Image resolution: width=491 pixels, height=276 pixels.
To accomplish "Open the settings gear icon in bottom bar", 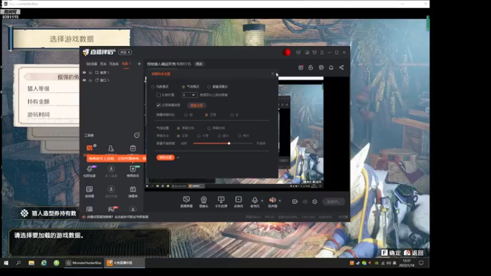I will click(315, 202).
